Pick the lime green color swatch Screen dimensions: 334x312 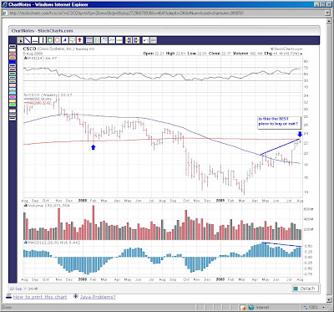pyautogui.click(x=13, y=105)
